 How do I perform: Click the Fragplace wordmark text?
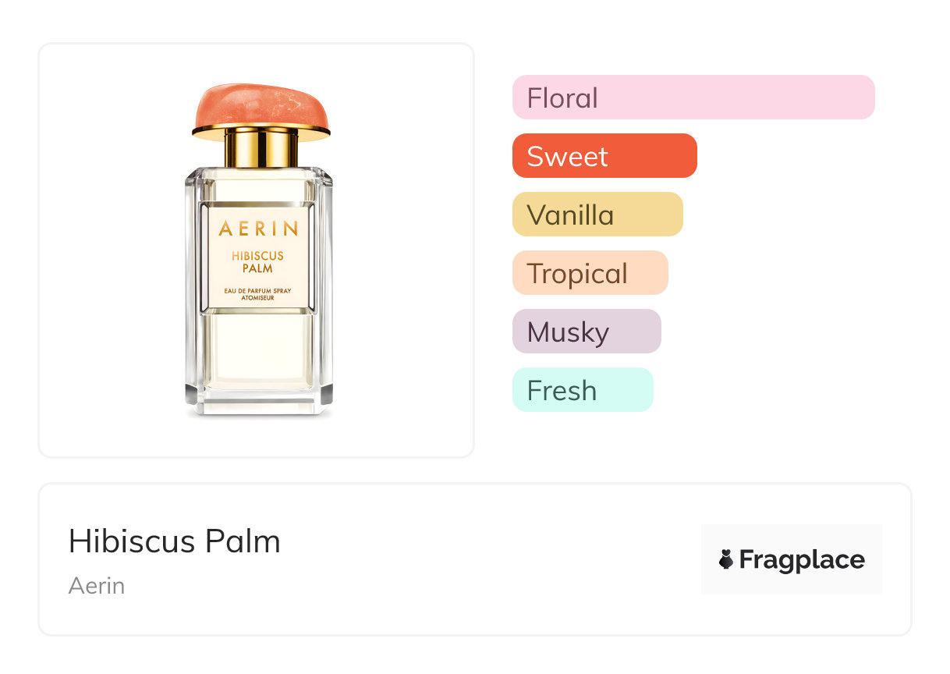(x=802, y=559)
